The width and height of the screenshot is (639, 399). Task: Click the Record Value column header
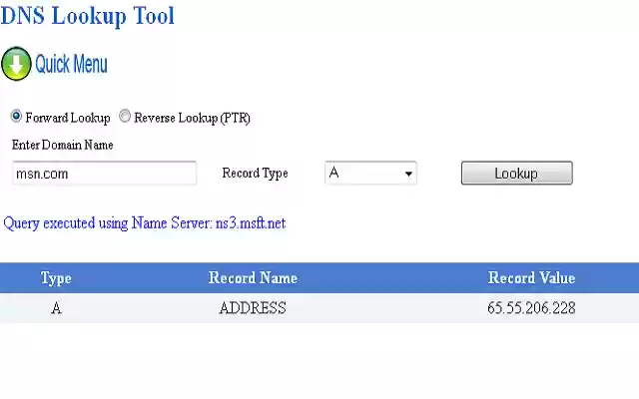pos(531,277)
